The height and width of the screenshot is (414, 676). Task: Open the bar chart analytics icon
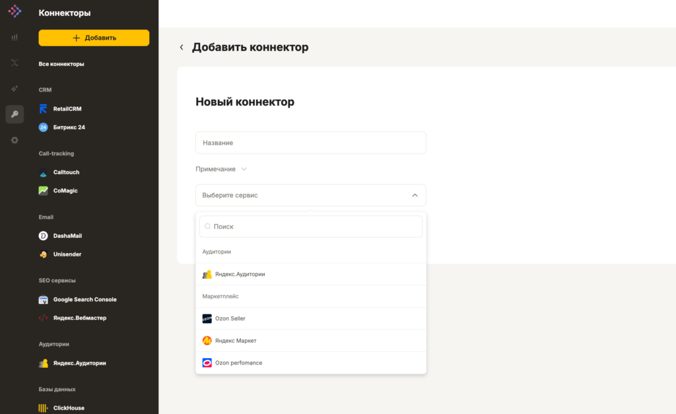pyautogui.click(x=15, y=38)
